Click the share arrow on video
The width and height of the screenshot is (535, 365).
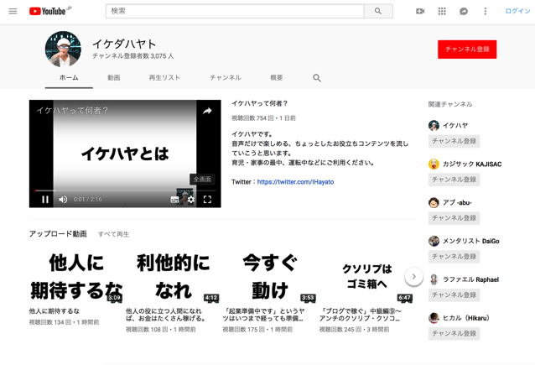pyautogui.click(x=207, y=111)
